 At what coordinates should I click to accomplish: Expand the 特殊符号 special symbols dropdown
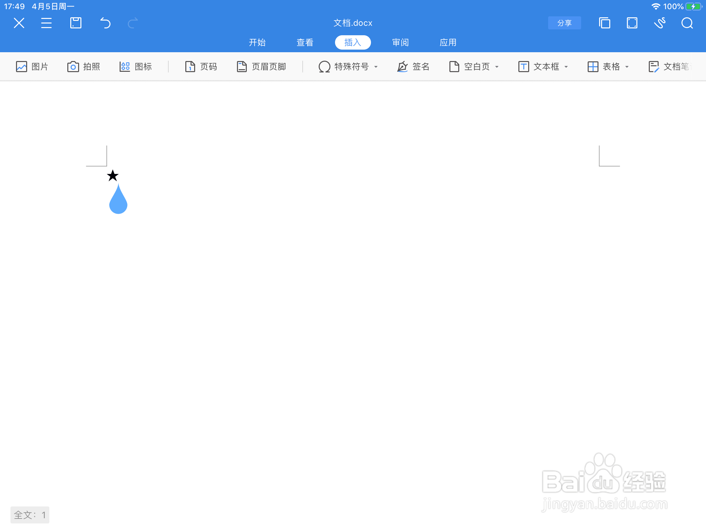[376, 67]
